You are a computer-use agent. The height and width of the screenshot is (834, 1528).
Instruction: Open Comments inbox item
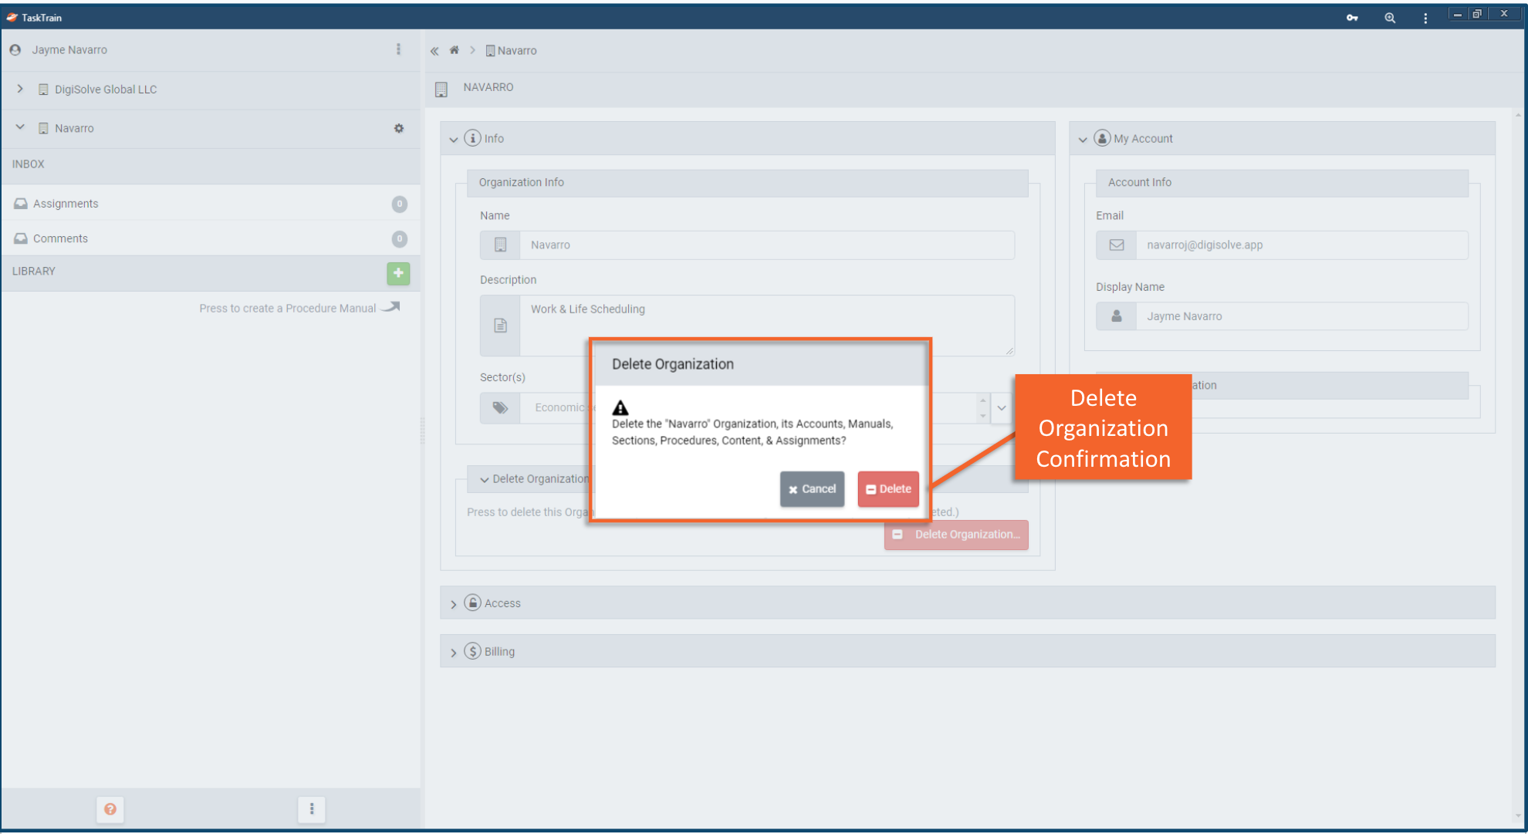tap(60, 238)
